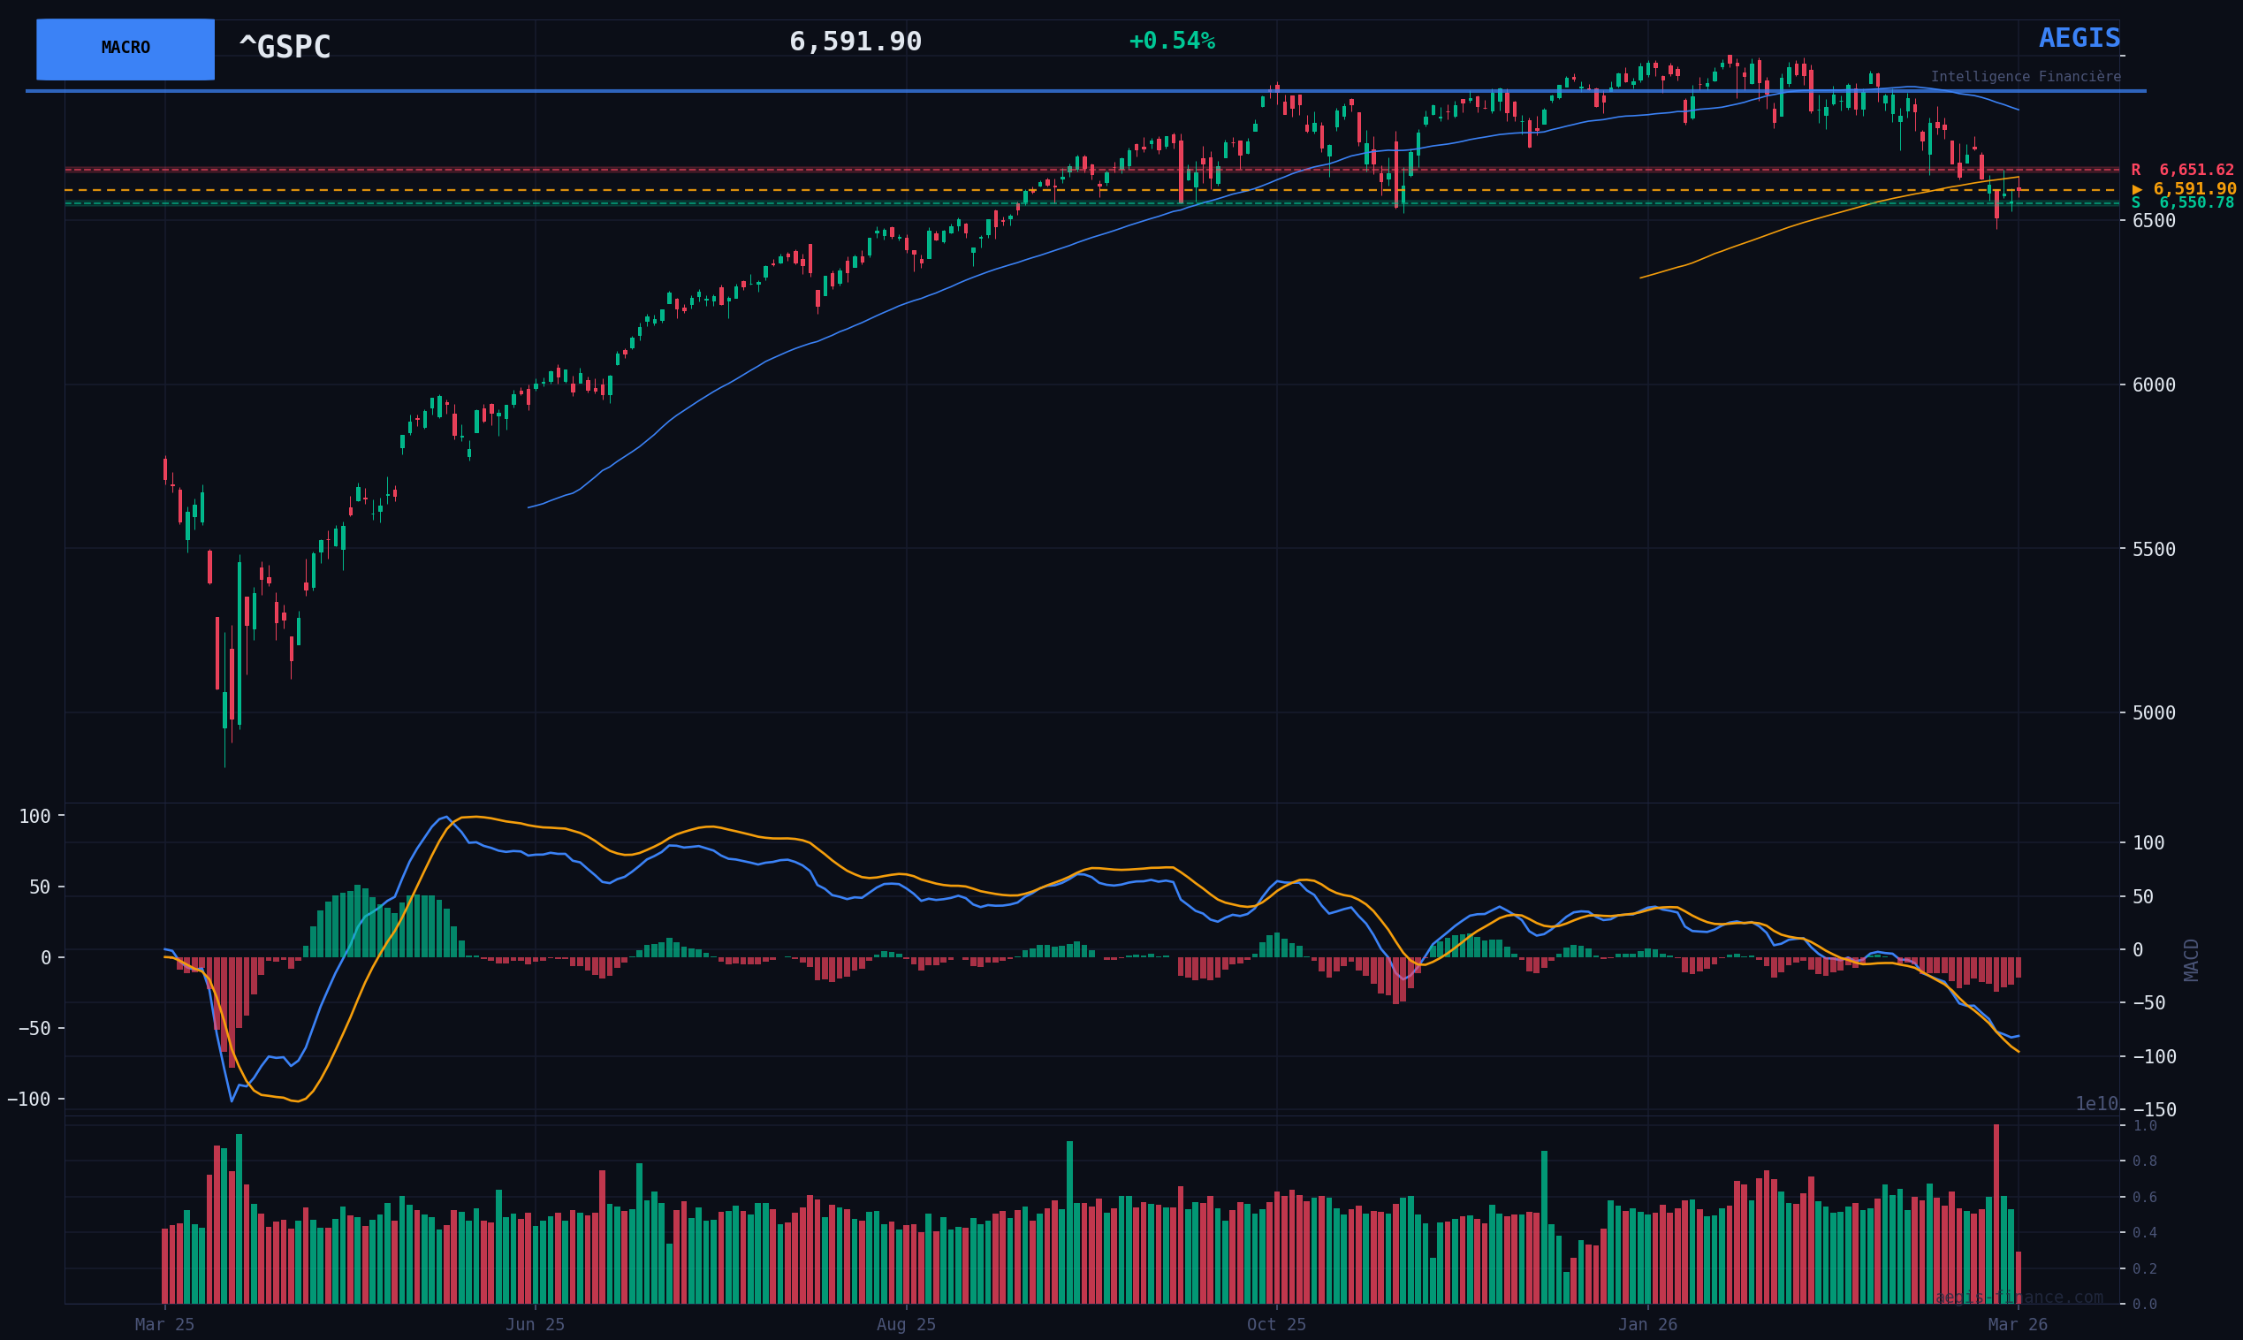The width and height of the screenshot is (2243, 1340).
Task: Select the ^GSPC ticker symbol
Action: pyautogui.click(x=285, y=48)
